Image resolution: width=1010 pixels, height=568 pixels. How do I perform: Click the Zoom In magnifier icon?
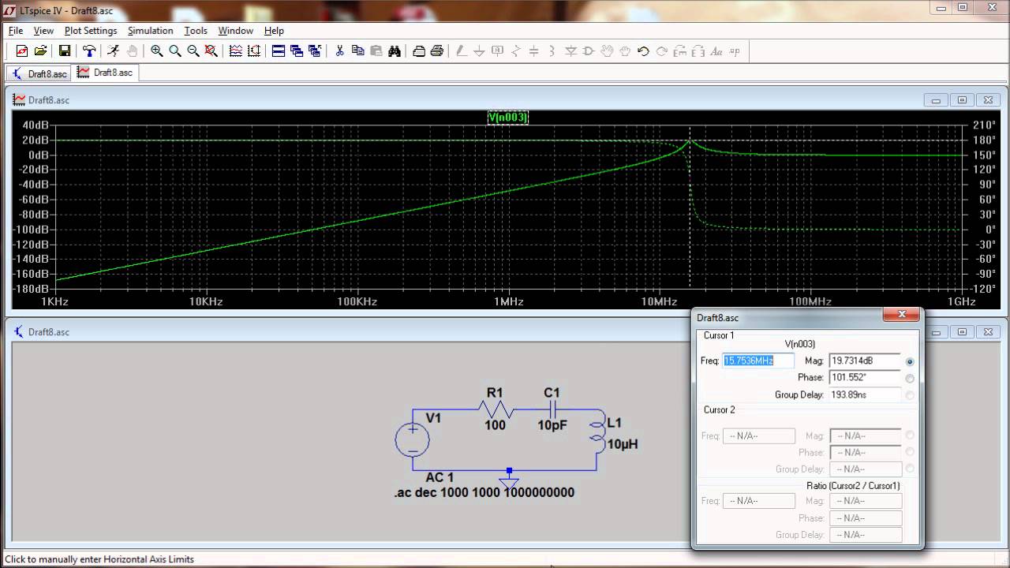click(x=156, y=50)
